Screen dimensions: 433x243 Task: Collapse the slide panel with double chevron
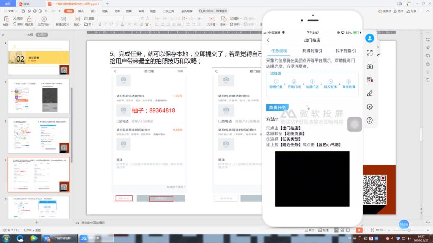(x=3, y=35)
